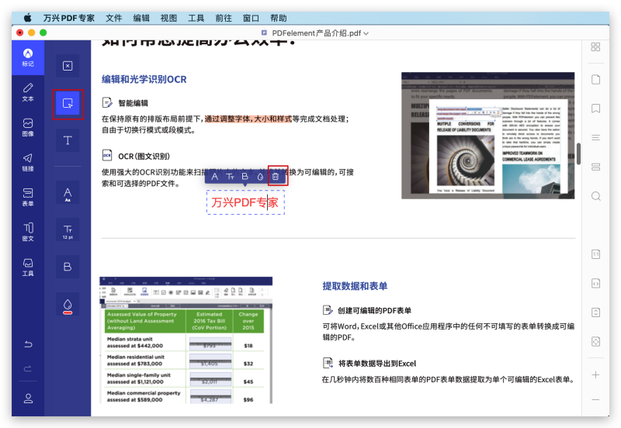
Task: Delete text box using trash icon
Action: (276, 177)
